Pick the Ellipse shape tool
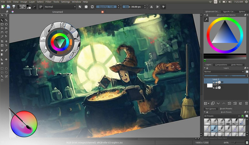Viewport: 249px width, 145px height. click(6, 24)
